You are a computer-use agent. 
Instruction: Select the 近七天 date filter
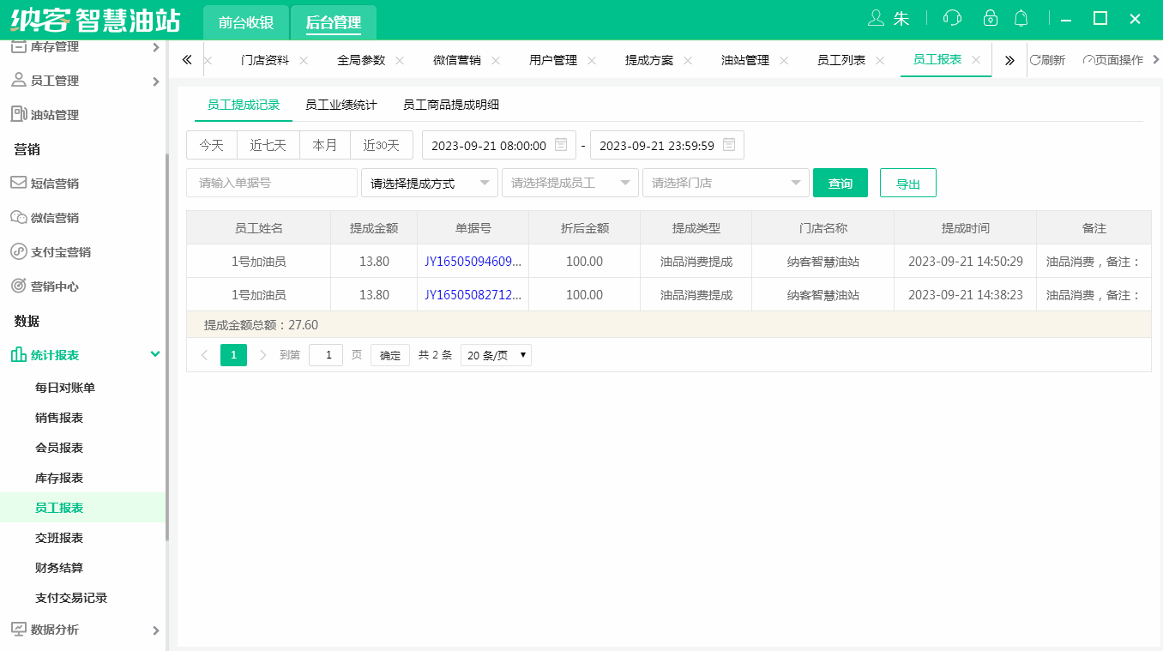pos(268,145)
